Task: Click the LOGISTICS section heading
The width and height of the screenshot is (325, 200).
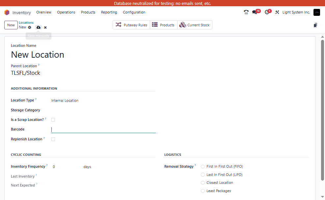Action: [173, 155]
